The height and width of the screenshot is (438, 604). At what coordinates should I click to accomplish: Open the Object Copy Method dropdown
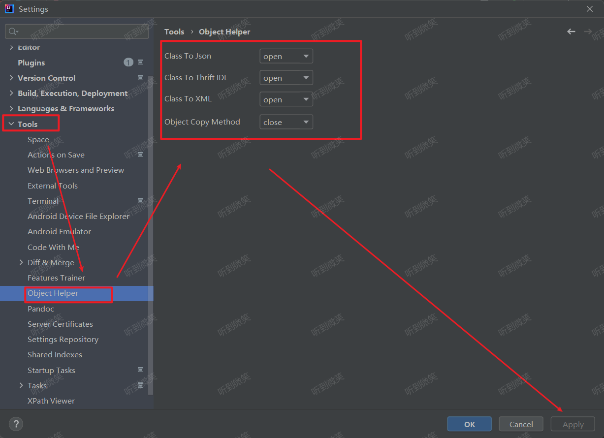pyautogui.click(x=286, y=122)
